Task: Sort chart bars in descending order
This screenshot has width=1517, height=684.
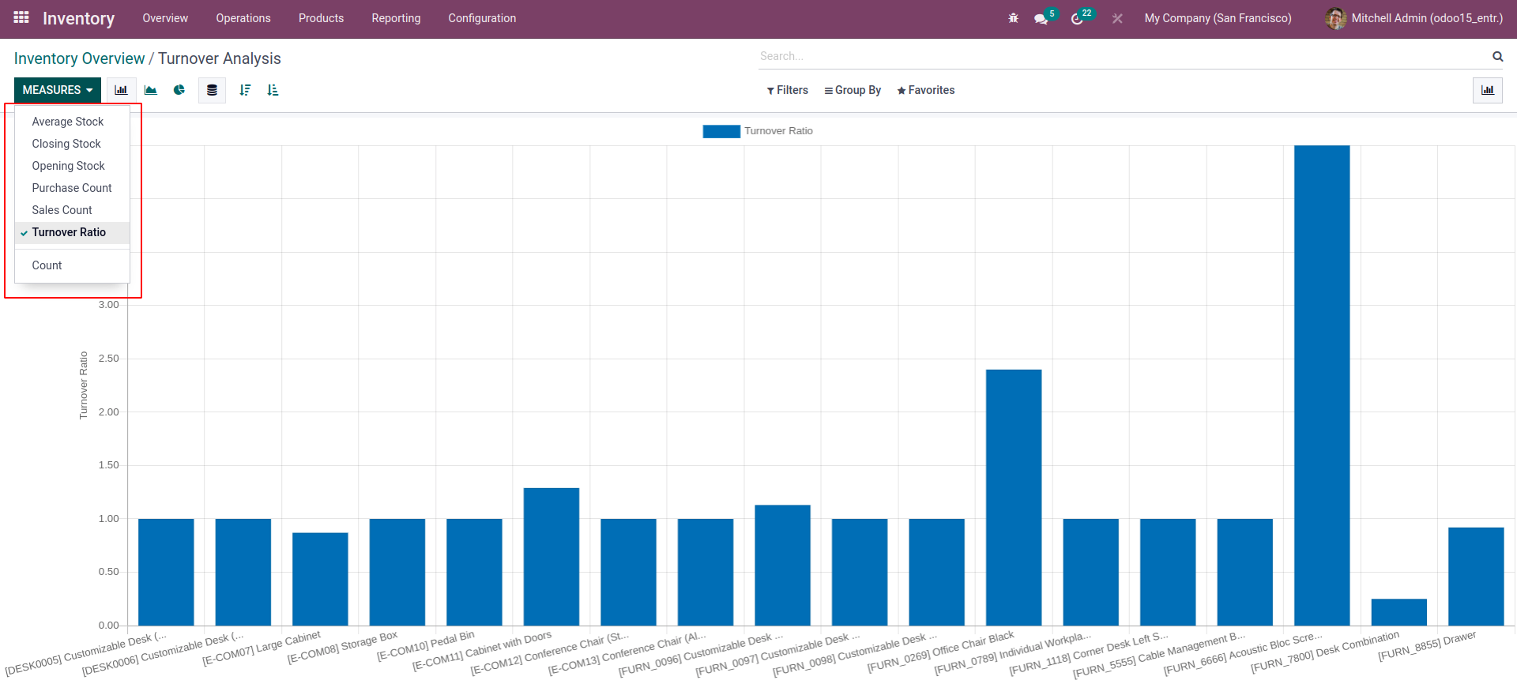Action: click(245, 90)
